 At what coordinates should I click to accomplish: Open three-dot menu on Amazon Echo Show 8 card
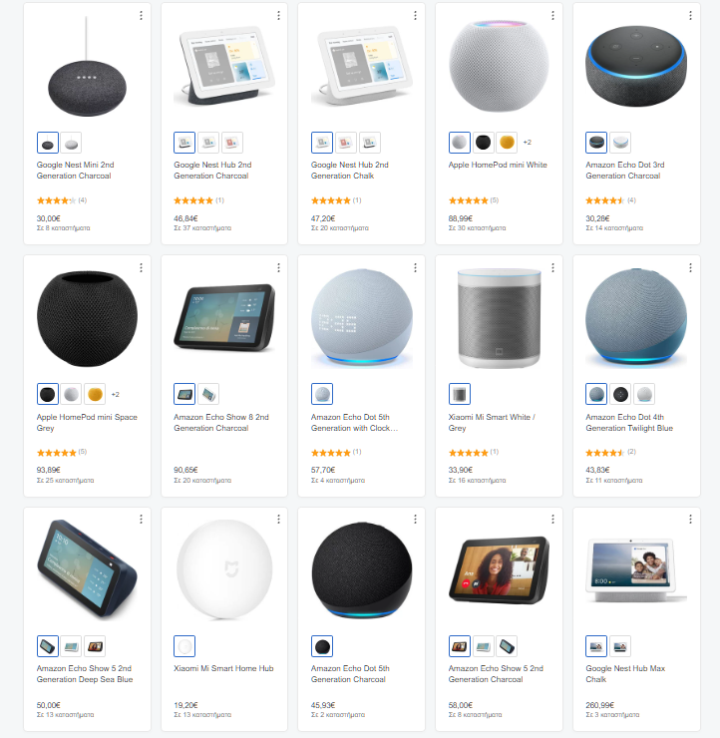278,267
